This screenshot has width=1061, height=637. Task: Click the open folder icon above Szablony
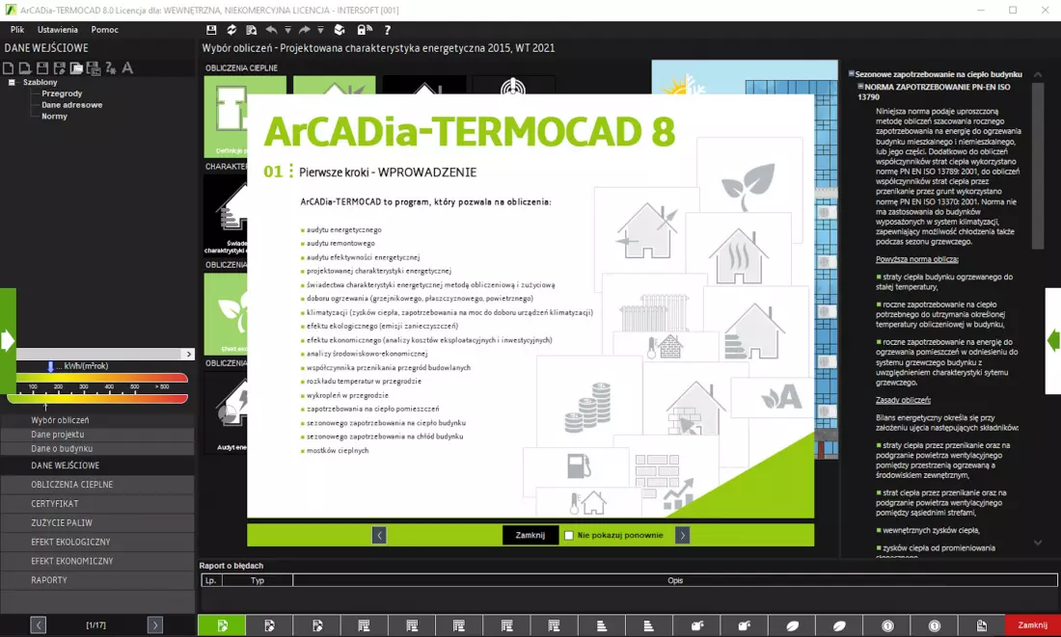pyautogui.click(x=76, y=67)
